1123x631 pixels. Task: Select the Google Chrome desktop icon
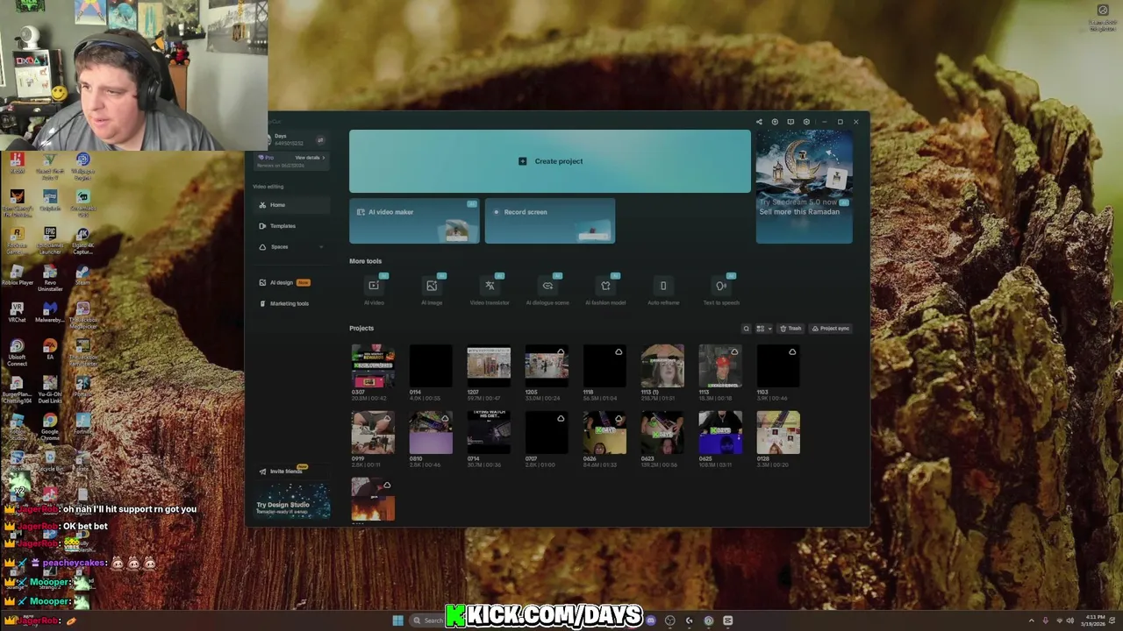50,426
